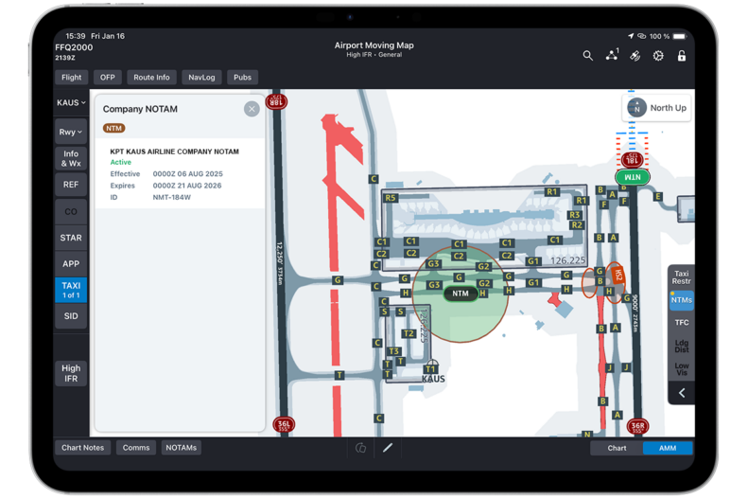This screenshot has height=499, width=748.
Task: Switch to AMM view
Action: (x=668, y=448)
